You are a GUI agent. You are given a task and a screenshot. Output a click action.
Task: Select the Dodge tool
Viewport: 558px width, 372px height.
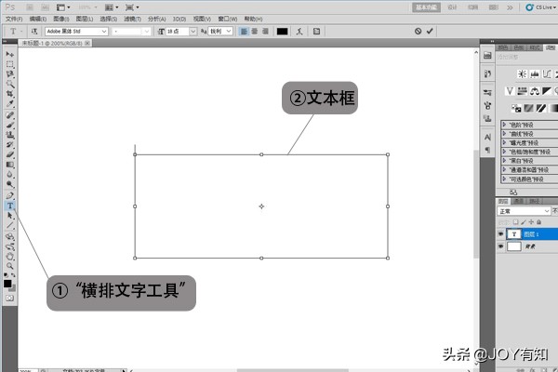coord(9,184)
